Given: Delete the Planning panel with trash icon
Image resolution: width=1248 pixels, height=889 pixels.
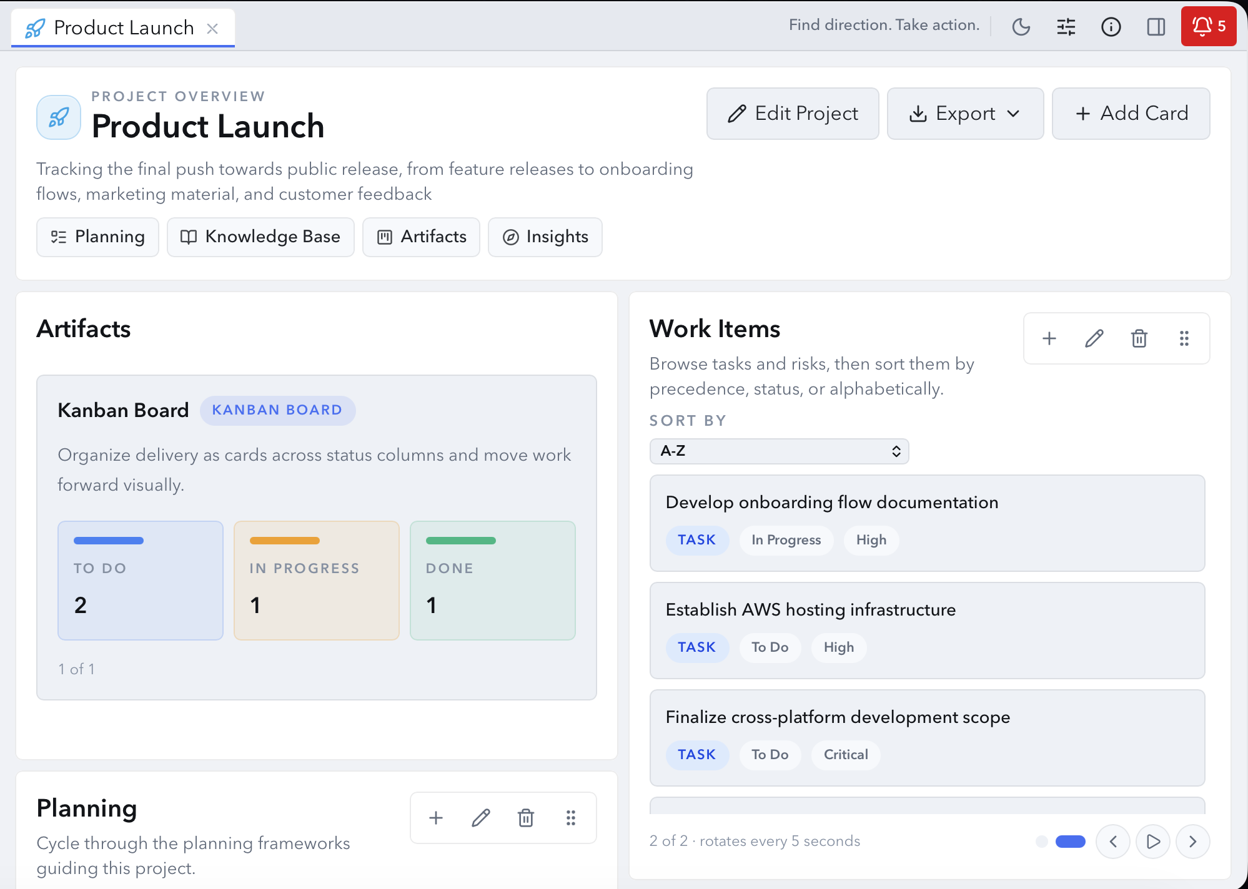Looking at the screenshot, I should pyautogui.click(x=526, y=818).
